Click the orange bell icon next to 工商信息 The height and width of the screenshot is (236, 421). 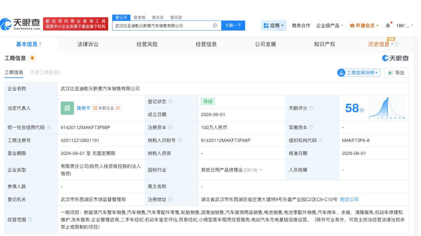(x=32, y=58)
